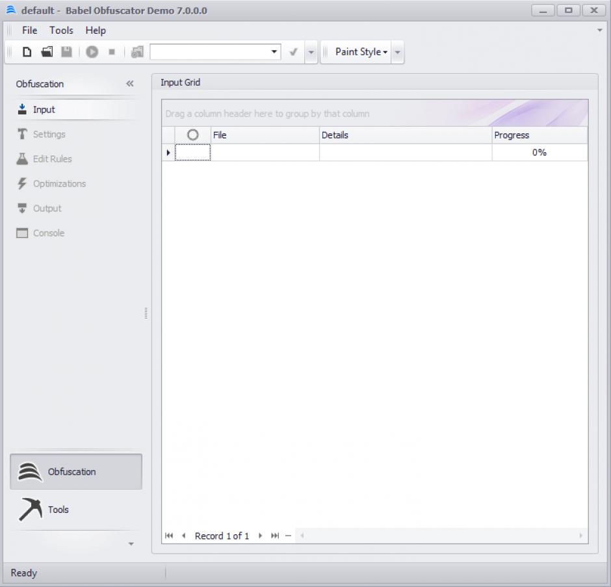
Task: Collapse the Obfuscation navigation pane
Action: click(130, 83)
